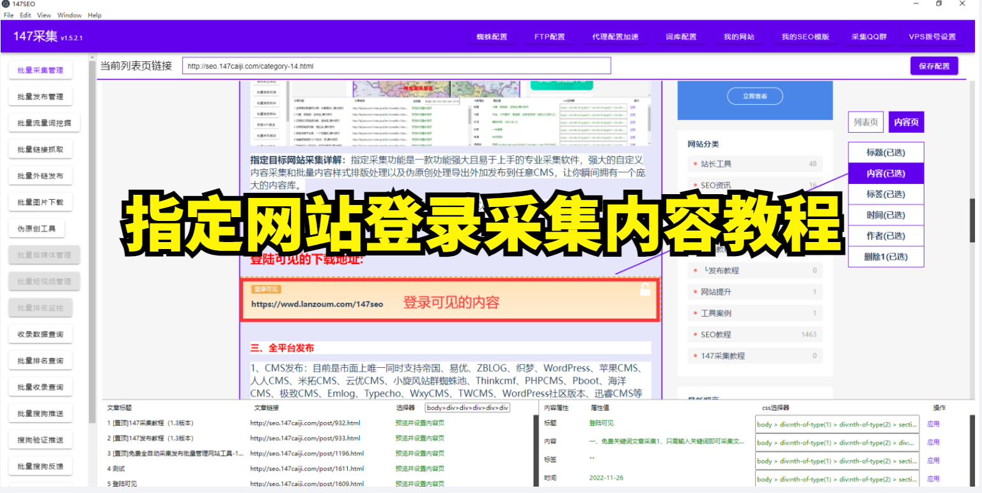
Task: Open the Window menu
Action: pyautogui.click(x=70, y=15)
